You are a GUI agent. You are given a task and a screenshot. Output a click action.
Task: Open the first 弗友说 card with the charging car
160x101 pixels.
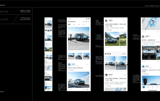pyautogui.click(x=110, y=63)
